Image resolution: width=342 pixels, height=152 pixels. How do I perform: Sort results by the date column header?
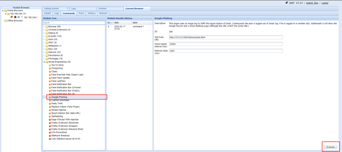(123, 23)
